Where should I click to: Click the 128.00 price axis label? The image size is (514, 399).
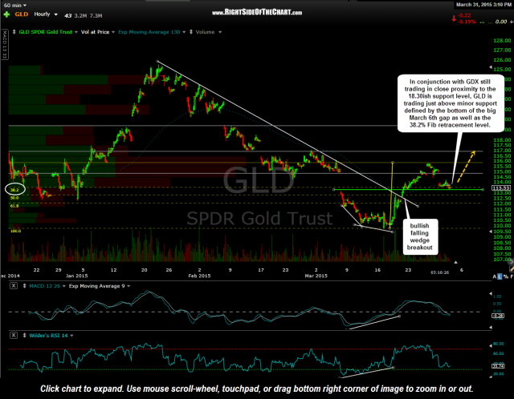pos(502,41)
